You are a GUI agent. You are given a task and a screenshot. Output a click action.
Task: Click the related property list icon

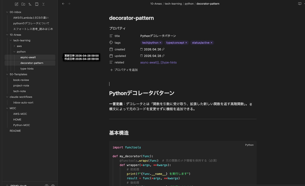pos(111,62)
